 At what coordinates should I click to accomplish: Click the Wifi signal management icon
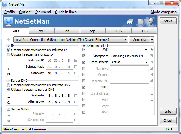(151, 50)
